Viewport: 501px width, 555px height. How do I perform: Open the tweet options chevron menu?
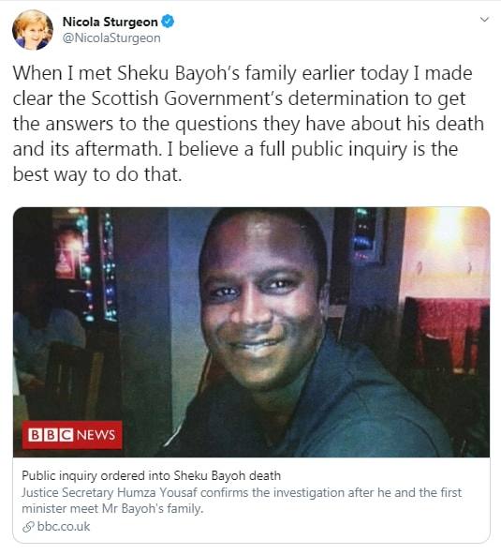click(x=484, y=19)
